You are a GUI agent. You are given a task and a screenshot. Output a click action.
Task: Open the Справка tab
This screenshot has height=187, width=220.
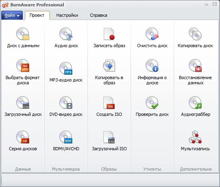point(99,15)
